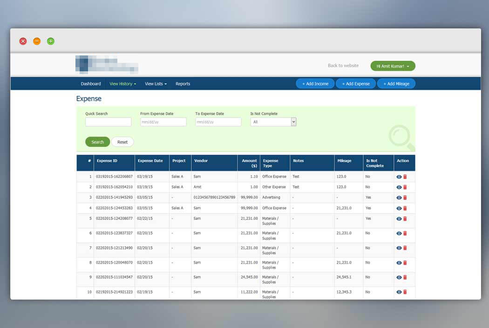Screen dimensions: 489x328
Task: Click the + Add Expense button
Action: coord(355,84)
